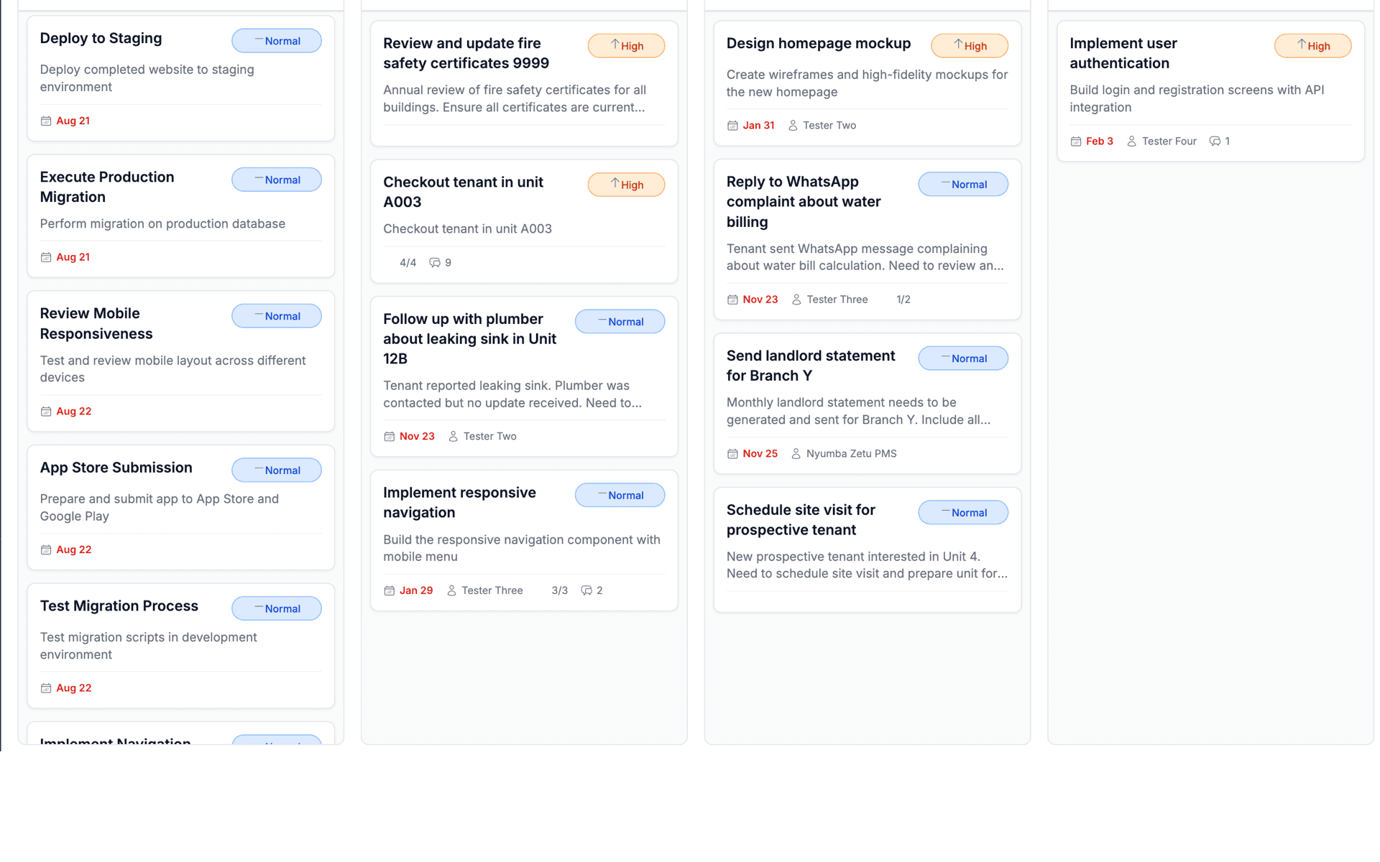Open the priority dropdown on Reply to WhatsApp complaint card
This screenshot has width=1380, height=862.
point(963,184)
